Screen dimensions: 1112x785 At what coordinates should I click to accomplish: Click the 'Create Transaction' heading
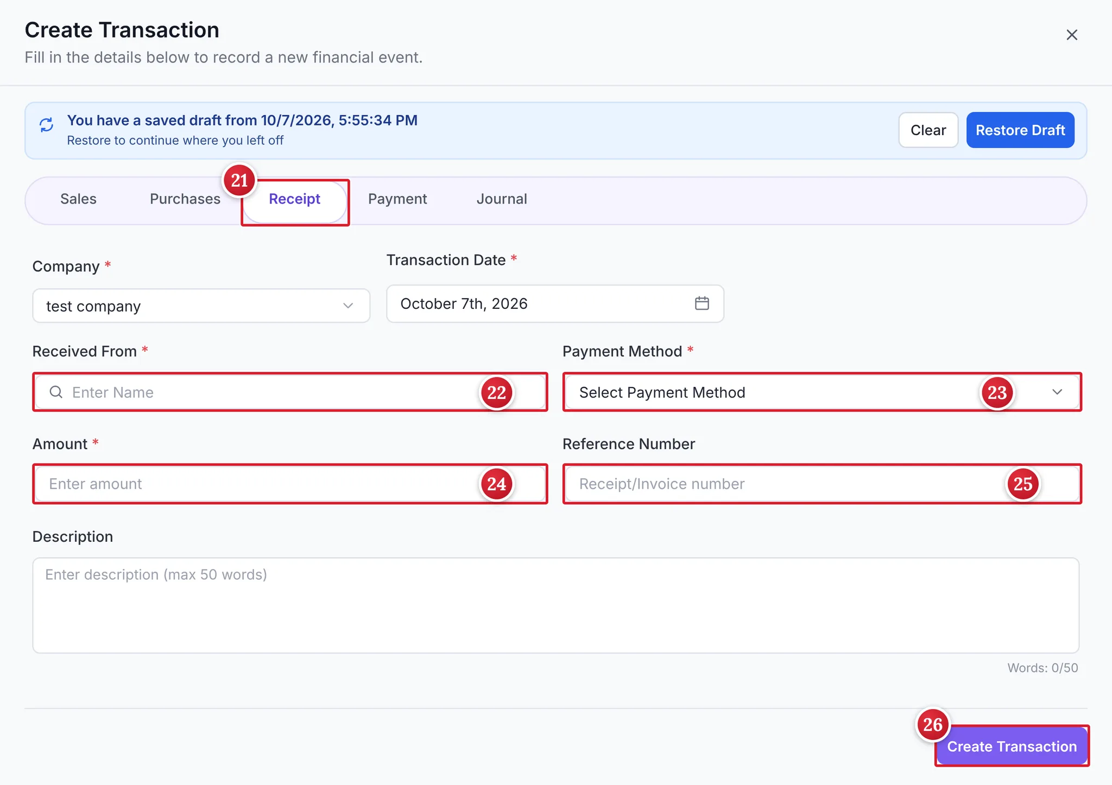(x=122, y=30)
